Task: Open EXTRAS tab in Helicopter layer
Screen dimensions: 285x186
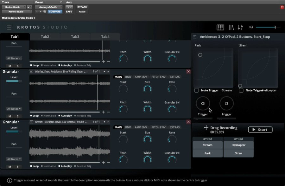Action: click(x=175, y=127)
